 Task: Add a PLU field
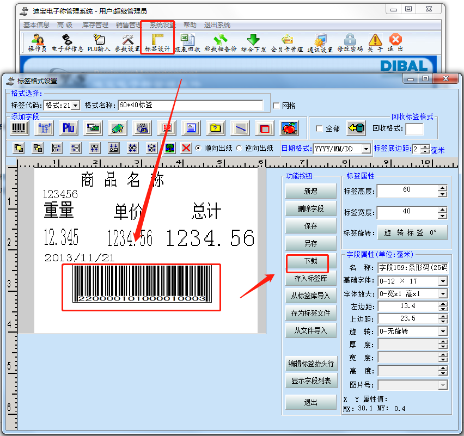coord(69,128)
